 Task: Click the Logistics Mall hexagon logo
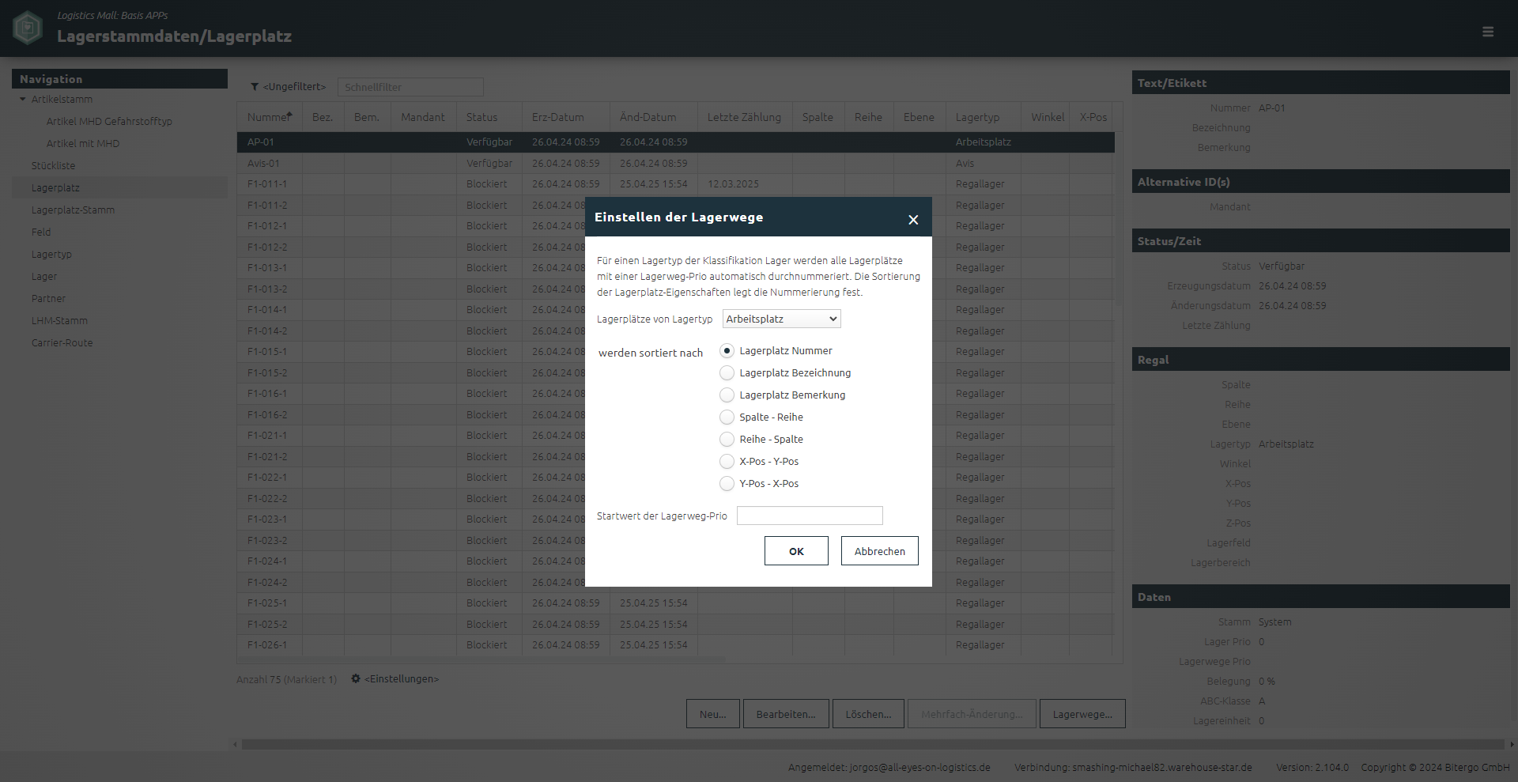(x=28, y=28)
